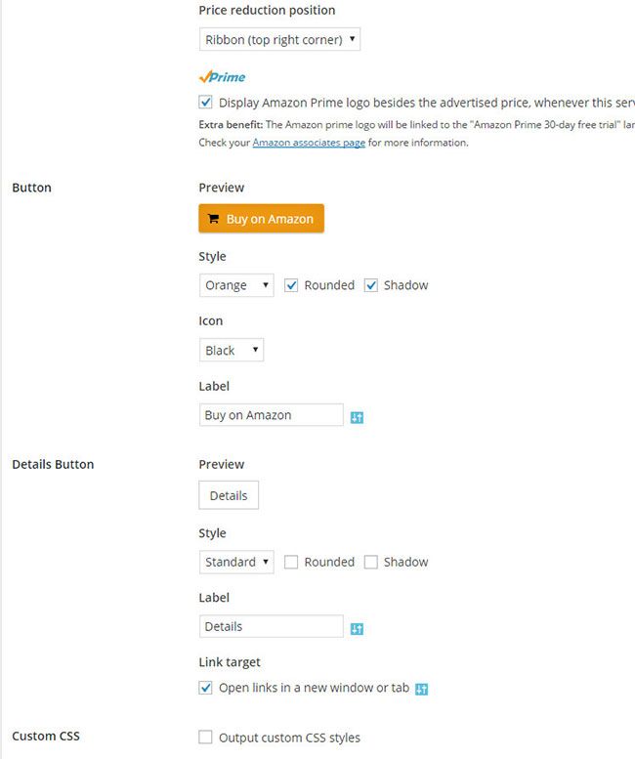Click the Details preview button

click(229, 495)
